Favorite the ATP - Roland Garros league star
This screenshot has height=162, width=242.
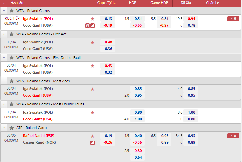pyautogui.click(x=12, y=128)
